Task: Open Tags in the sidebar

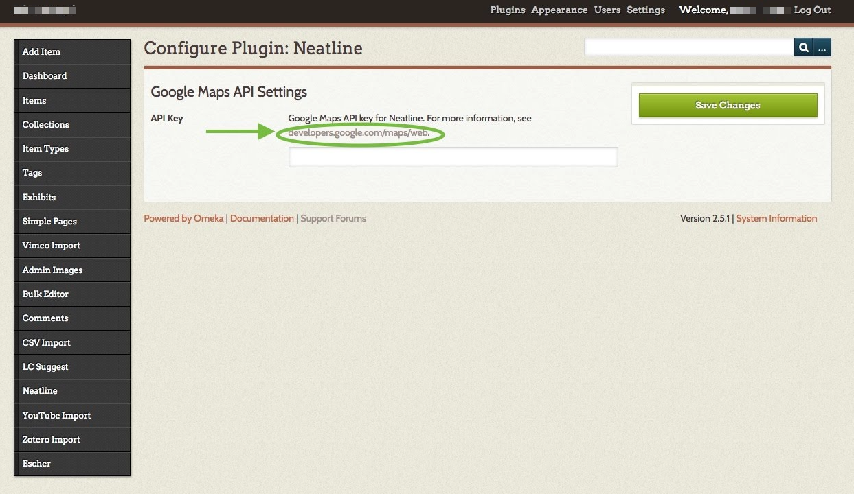Action: pyautogui.click(x=72, y=173)
